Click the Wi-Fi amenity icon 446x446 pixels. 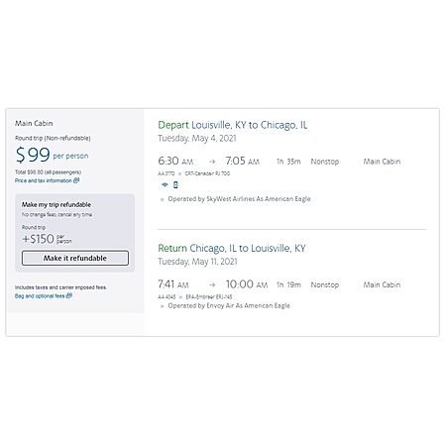(165, 185)
